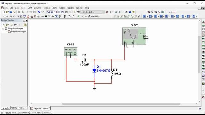Save the current design

14,12
